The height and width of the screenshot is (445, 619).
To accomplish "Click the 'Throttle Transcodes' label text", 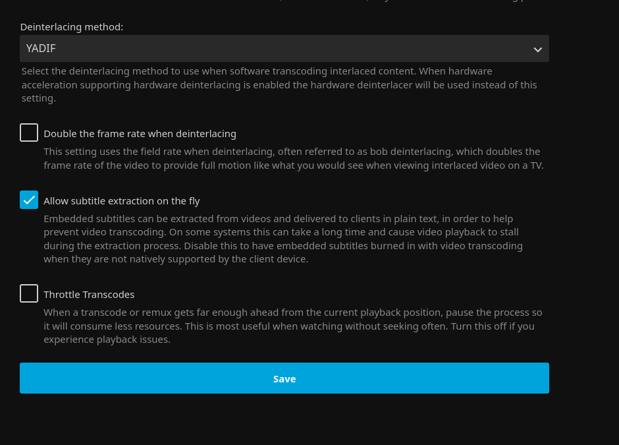I will [89, 295].
